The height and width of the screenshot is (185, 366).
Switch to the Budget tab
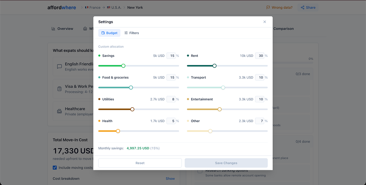point(109,33)
